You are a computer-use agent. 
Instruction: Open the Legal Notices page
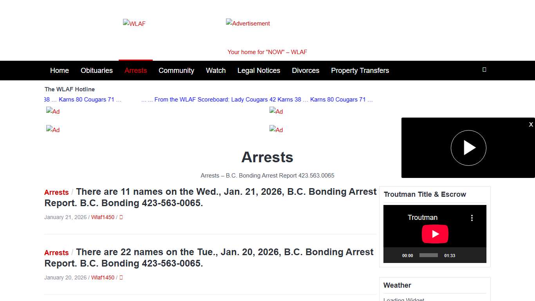coord(258,71)
